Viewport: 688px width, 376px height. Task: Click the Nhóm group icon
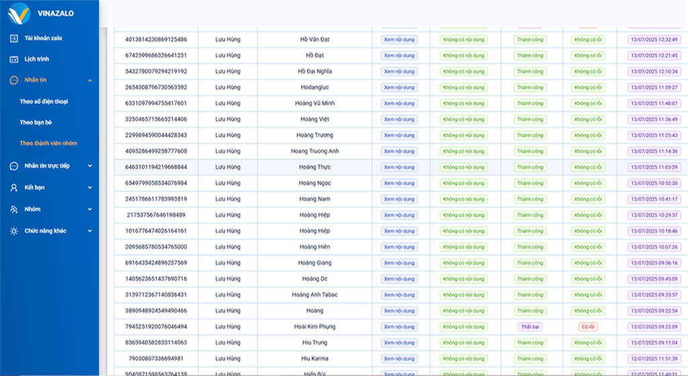[14, 209]
